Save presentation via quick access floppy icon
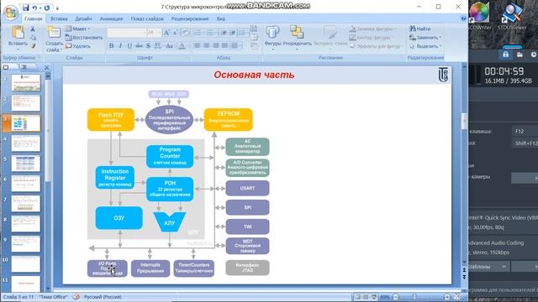This screenshot has height=302, width=538. pos(25,8)
